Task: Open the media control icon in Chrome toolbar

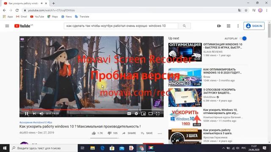Action: click(x=254, y=10)
